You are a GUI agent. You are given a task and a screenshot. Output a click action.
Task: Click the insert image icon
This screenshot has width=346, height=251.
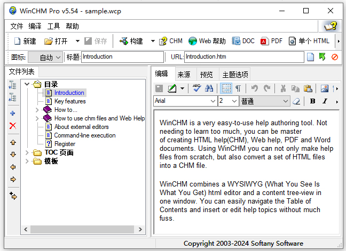coord(325,88)
